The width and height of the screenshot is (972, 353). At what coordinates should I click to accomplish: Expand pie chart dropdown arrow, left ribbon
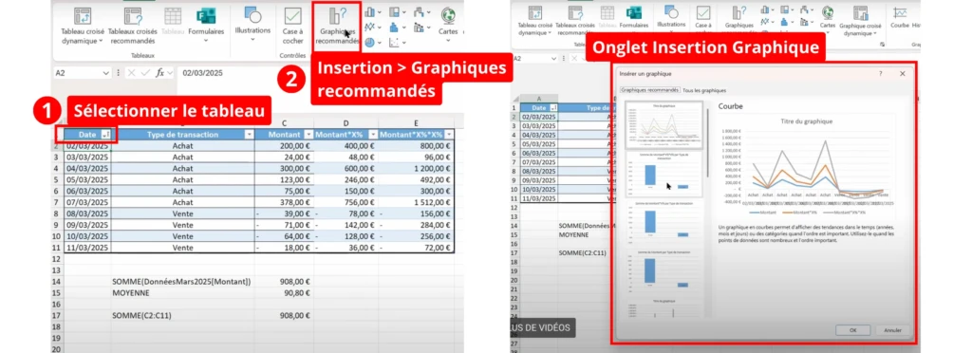point(380,43)
